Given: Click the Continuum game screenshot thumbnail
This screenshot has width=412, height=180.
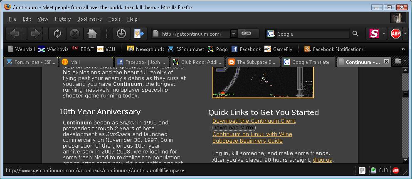Looking at the screenshot, I should pyautogui.click(x=263, y=82).
